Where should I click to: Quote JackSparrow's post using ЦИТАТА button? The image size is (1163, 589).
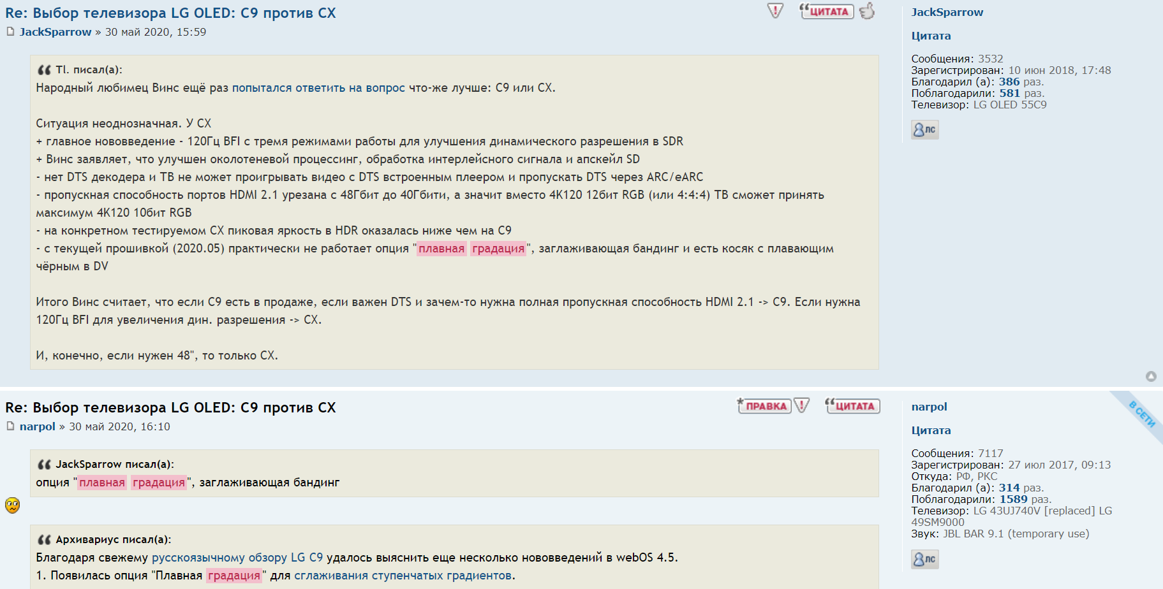(827, 11)
